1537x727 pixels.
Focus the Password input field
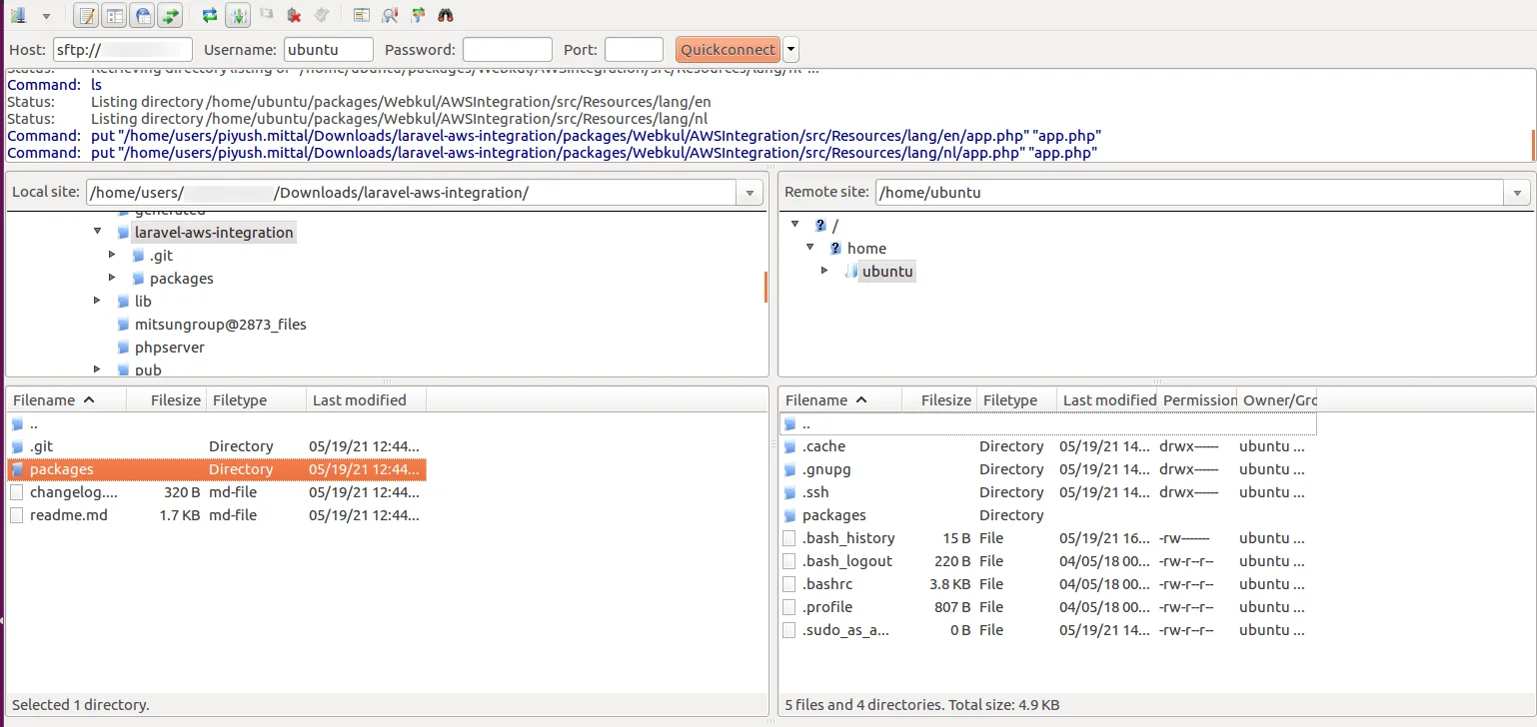(508, 49)
